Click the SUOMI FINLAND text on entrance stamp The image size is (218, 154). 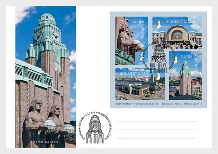click(x=182, y=22)
